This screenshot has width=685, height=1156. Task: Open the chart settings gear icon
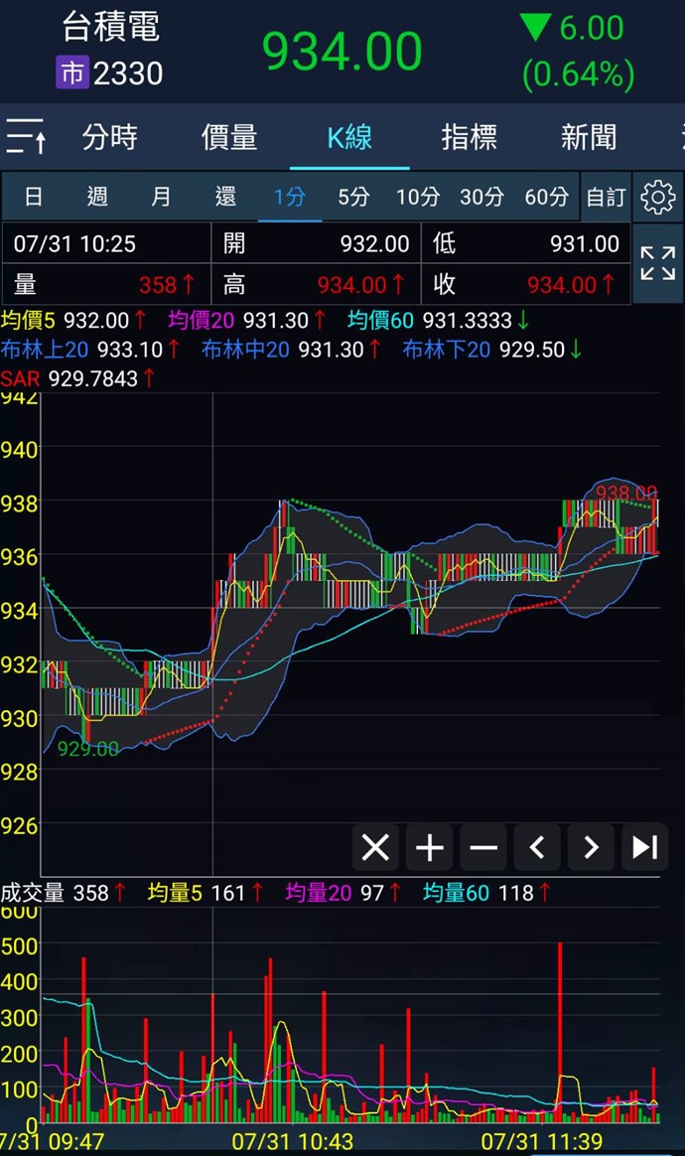pyautogui.click(x=657, y=197)
